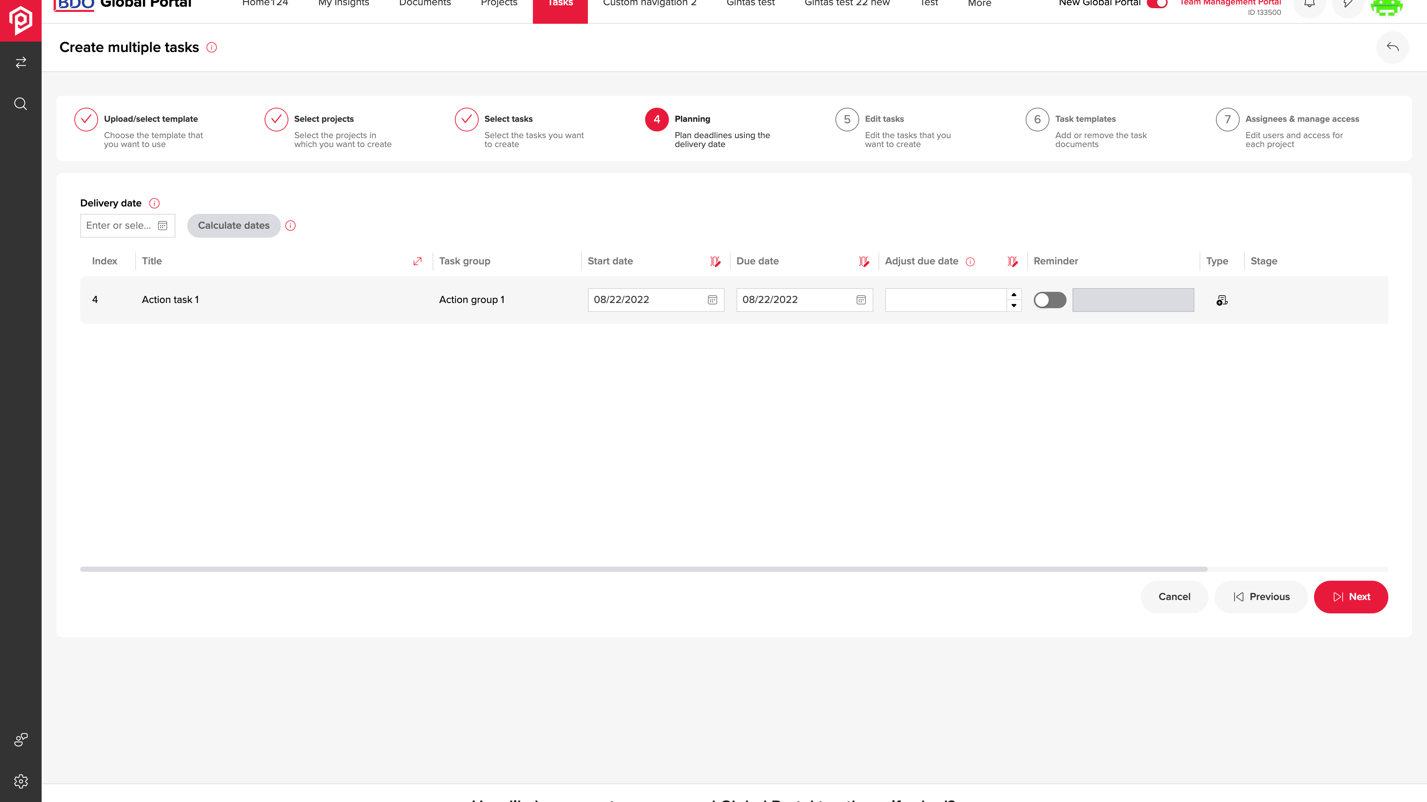Open the notifications bell icon
The width and height of the screenshot is (1427, 802).
[x=1310, y=4]
